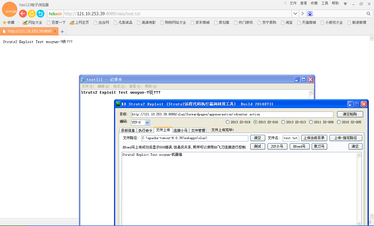The image size is (374, 226).
Task: Open the 淘宝 bookmark
Action: click(x=287, y=23)
